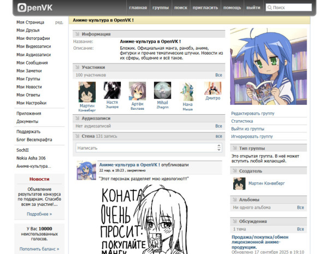Focus the Поиск search field
330x254 pixels.
coord(288,8)
